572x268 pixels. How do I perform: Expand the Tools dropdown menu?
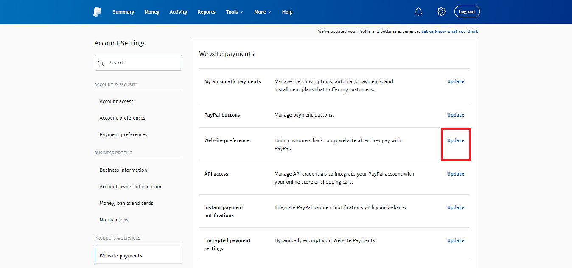tap(234, 12)
